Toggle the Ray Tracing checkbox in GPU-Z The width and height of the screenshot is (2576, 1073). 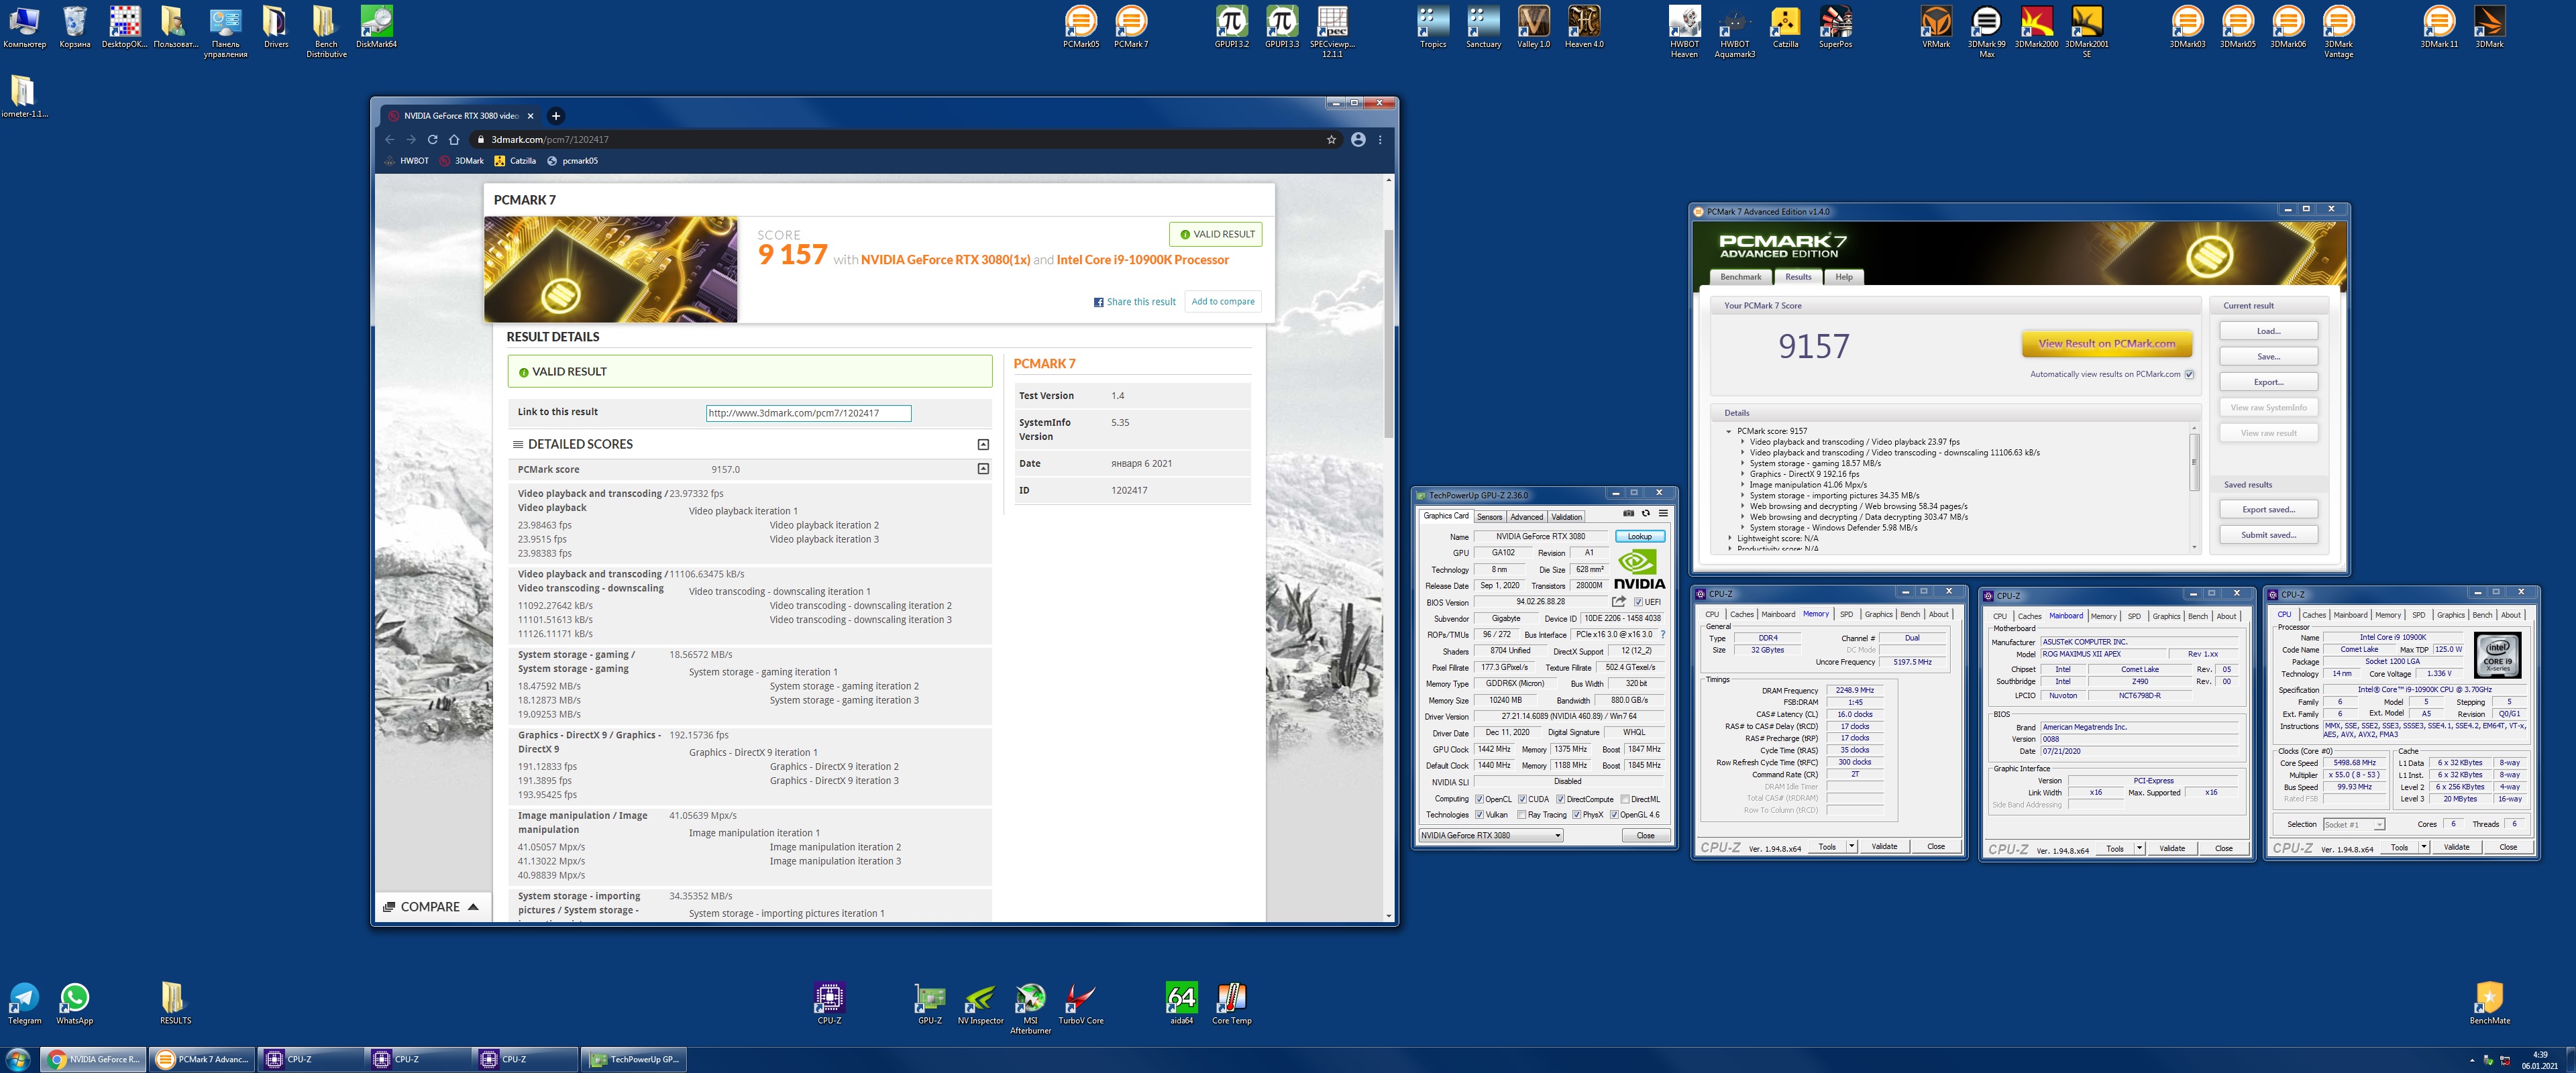click(1521, 815)
